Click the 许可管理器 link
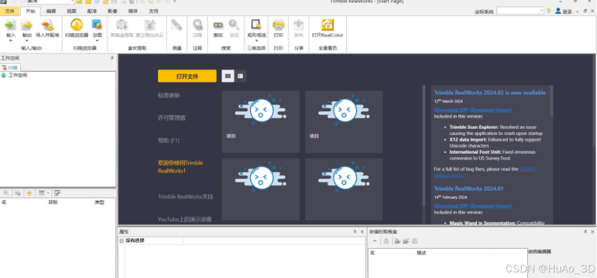This screenshot has width=597, height=278. pyautogui.click(x=172, y=118)
